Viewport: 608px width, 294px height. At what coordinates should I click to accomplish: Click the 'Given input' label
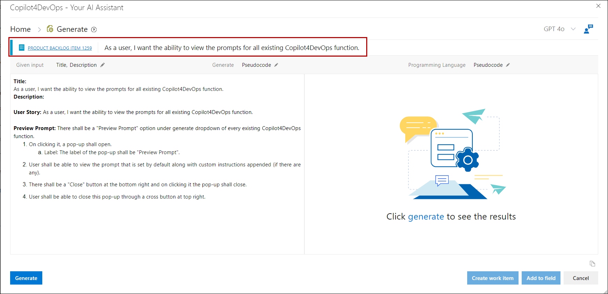coord(30,65)
